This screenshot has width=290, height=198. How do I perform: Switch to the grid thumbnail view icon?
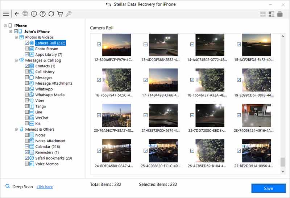(x=263, y=14)
